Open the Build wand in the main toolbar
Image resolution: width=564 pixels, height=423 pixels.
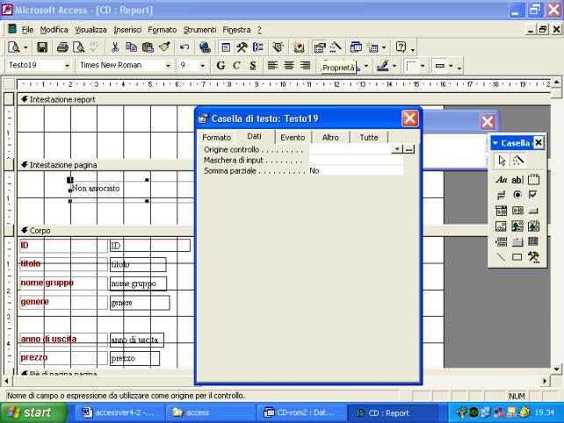click(336, 47)
